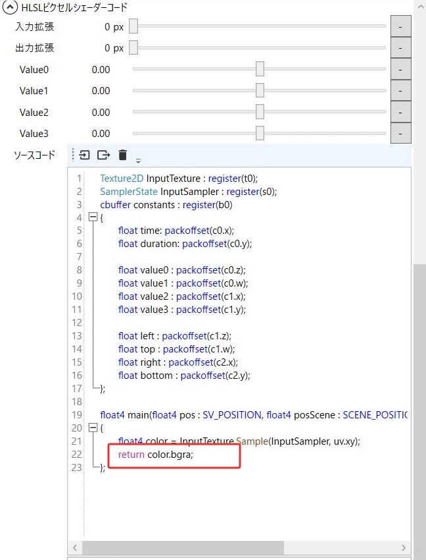Click line number 7 in the gutter
The width and height of the screenshot is (426, 560).
coord(79,257)
